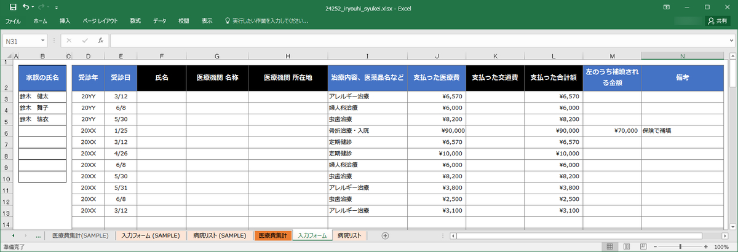Select cell with 鈴木 健太
The image size is (738, 252).
42,96
